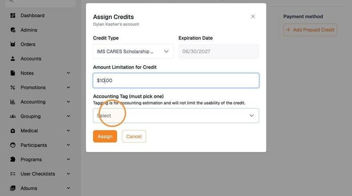
Task: Expand the Grouping menu chevron
Action: point(68,116)
